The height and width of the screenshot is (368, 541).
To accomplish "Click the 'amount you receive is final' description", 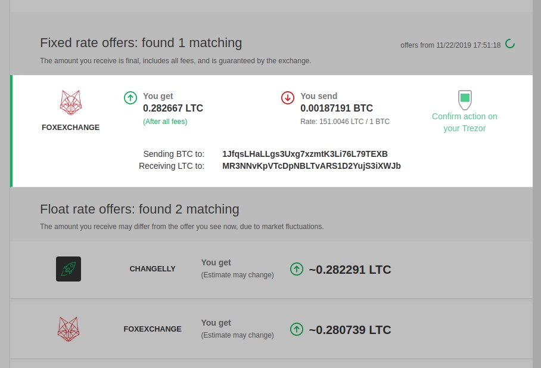I will pyautogui.click(x=176, y=61).
